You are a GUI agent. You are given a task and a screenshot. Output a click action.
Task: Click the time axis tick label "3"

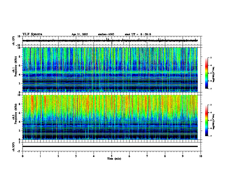(x=76, y=156)
